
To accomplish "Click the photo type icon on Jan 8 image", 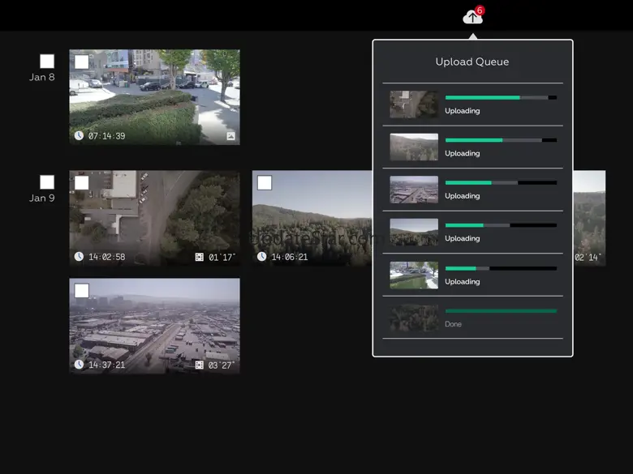I will click(230, 136).
